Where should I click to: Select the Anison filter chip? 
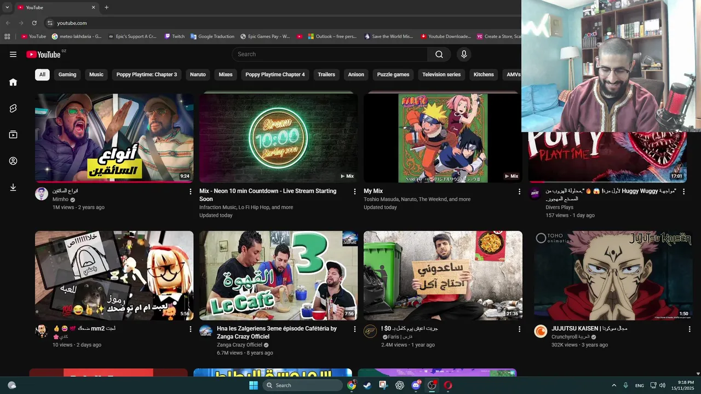click(356, 74)
